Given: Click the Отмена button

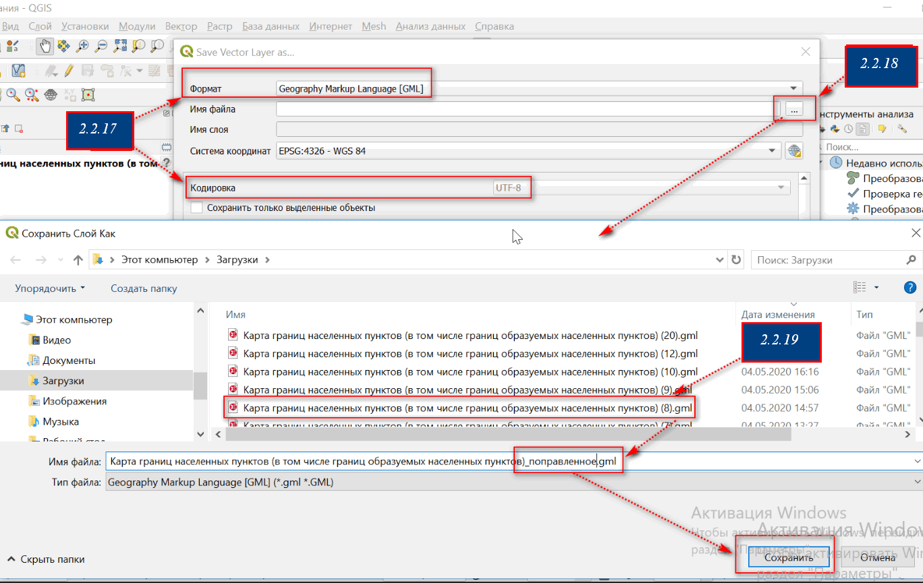Looking at the screenshot, I should click(x=877, y=557).
